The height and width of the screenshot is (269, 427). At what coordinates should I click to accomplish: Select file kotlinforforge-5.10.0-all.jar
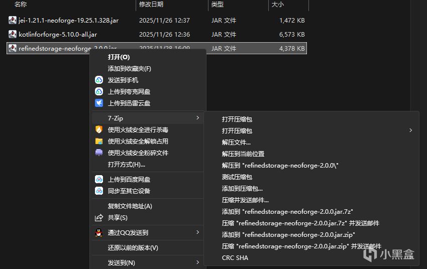click(x=58, y=35)
